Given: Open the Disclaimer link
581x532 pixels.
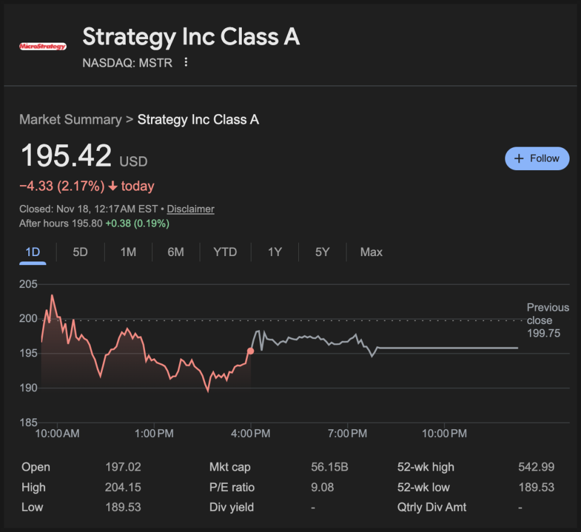Looking at the screenshot, I should click(190, 209).
